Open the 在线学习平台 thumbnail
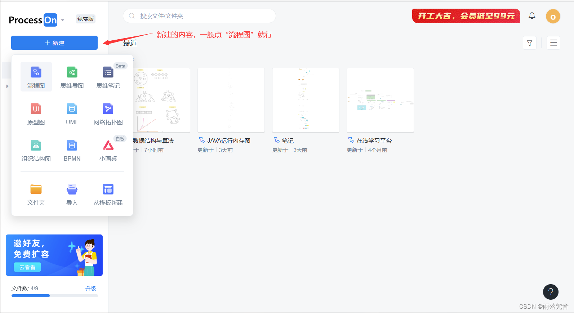 380,100
